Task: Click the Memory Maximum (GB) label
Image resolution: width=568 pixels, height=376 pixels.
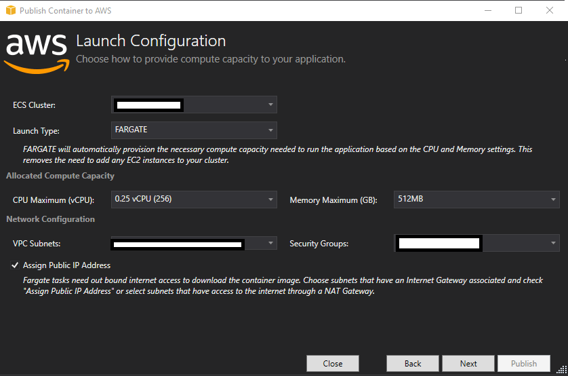Action: click(333, 200)
